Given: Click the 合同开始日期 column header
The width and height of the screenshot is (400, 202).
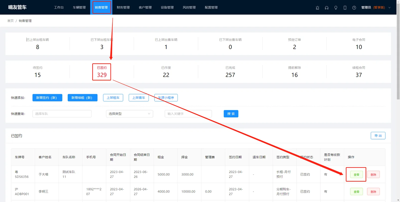Looking at the screenshot, I should click(x=118, y=157).
